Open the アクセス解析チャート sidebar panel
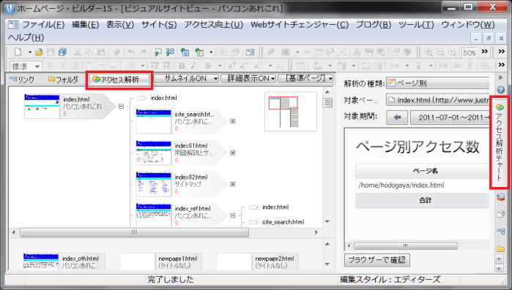This screenshot has width=512, height=290. tap(500, 142)
